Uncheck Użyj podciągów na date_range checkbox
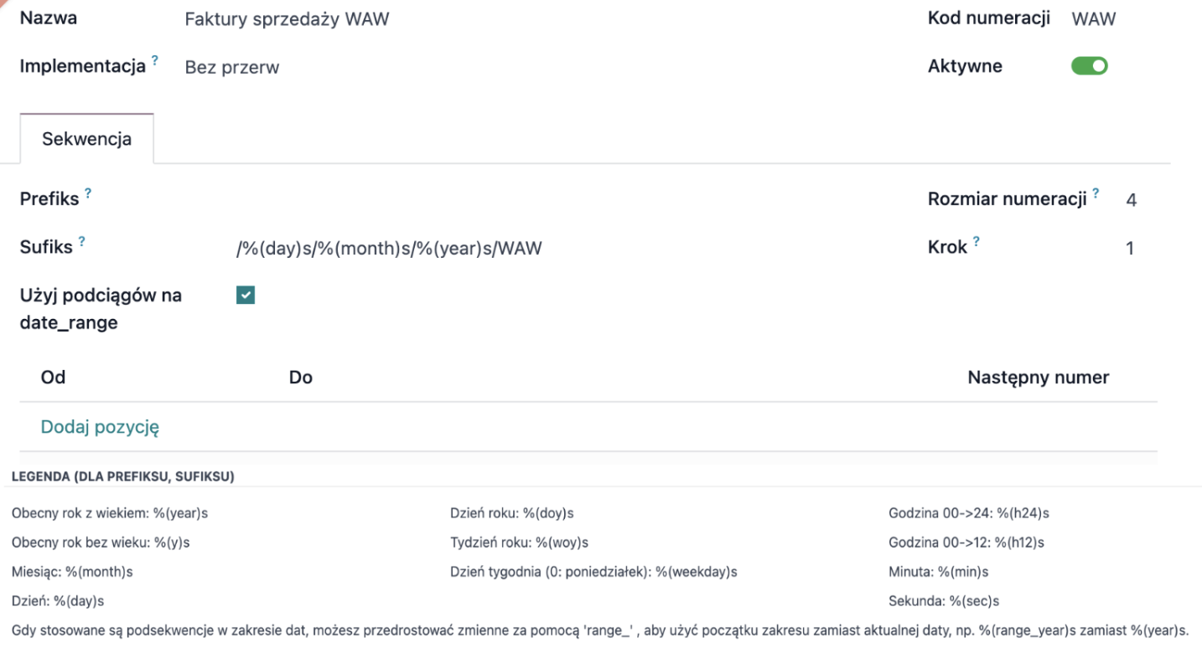 (x=246, y=295)
